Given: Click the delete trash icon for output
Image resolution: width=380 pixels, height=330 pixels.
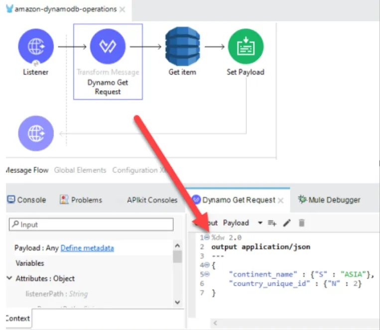Looking at the screenshot, I should [302, 223].
